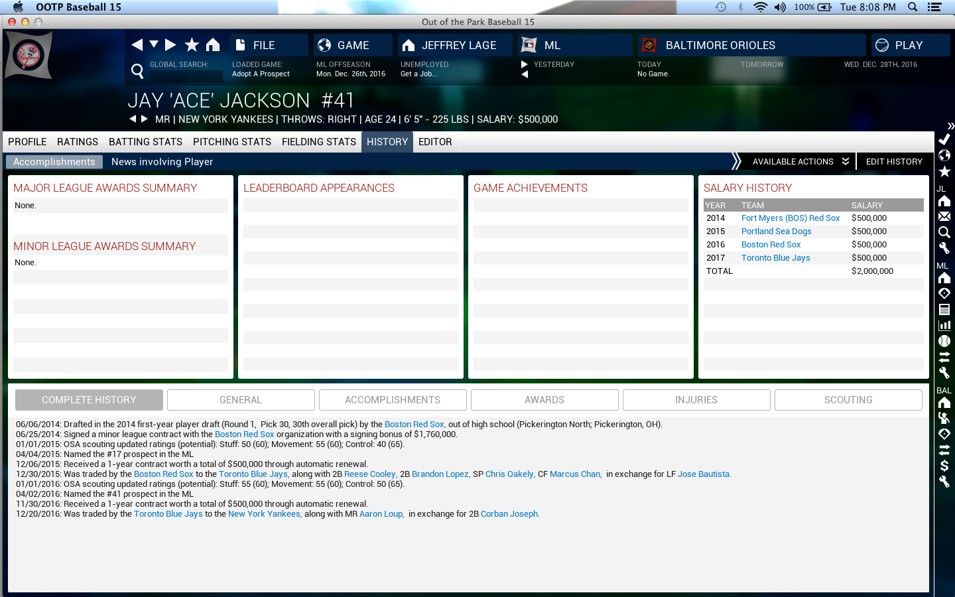Open Spotlight search in the macOS menu bar

point(913,7)
